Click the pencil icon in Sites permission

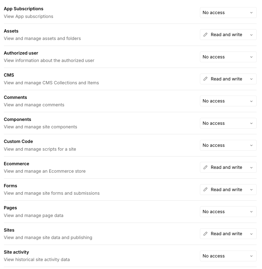point(205,234)
